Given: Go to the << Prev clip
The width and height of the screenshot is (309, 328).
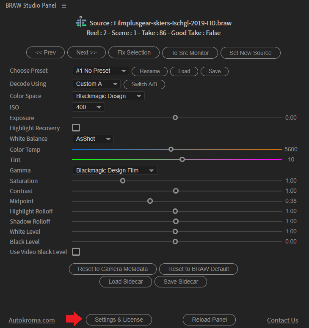Looking at the screenshot, I should pos(45,52).
